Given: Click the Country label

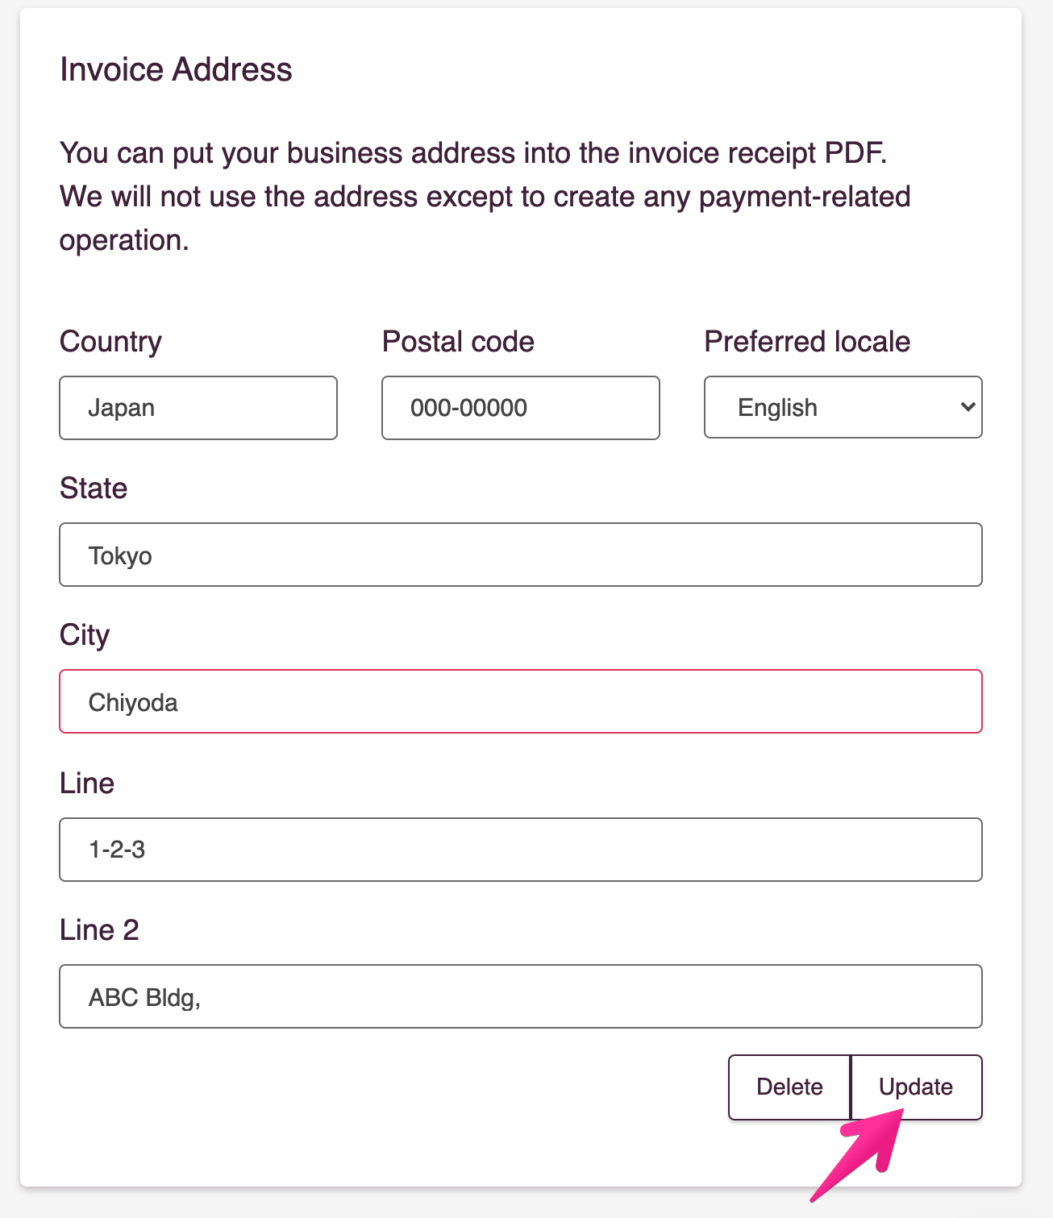Looking at the screenshot, I should point(110,342).
